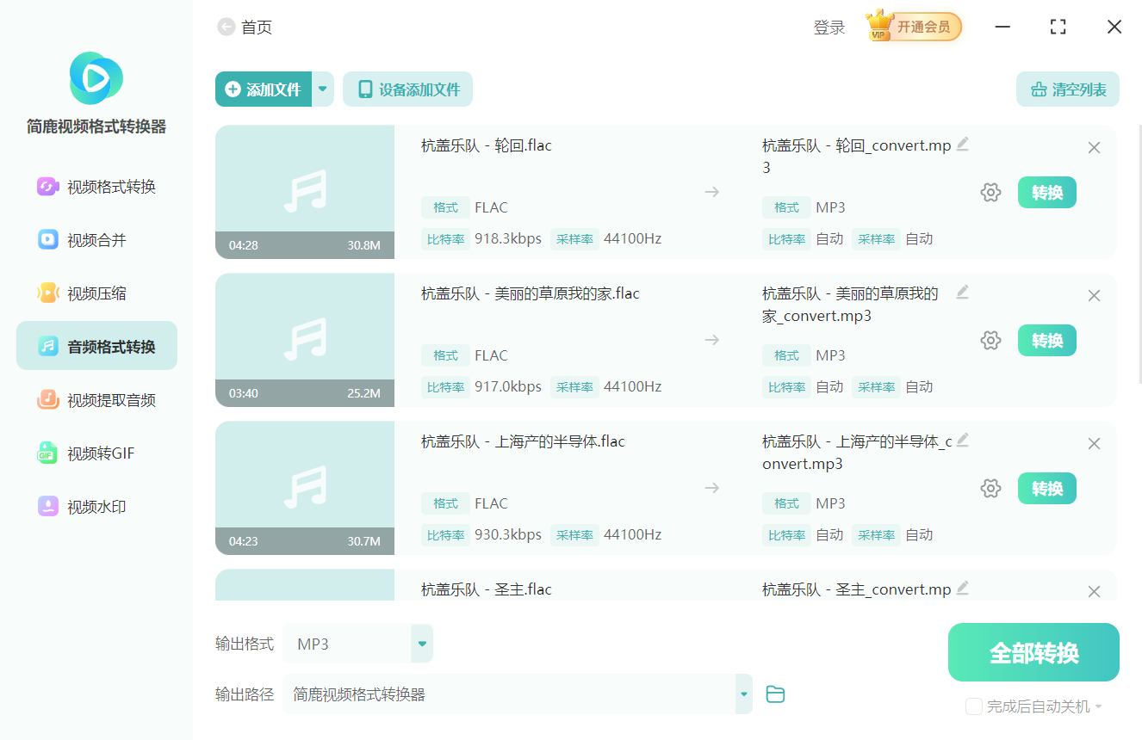Click the 添加文件 button

click(264, 89)
